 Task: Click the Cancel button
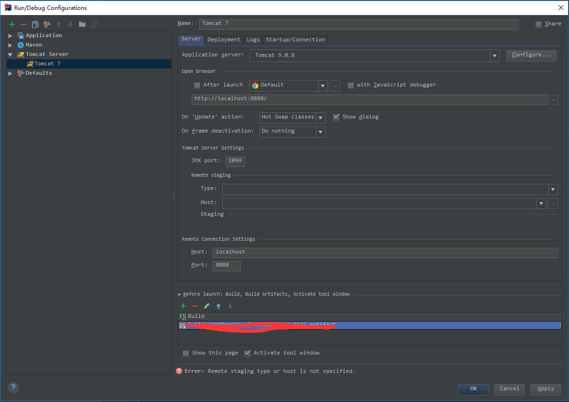[510, 389]
